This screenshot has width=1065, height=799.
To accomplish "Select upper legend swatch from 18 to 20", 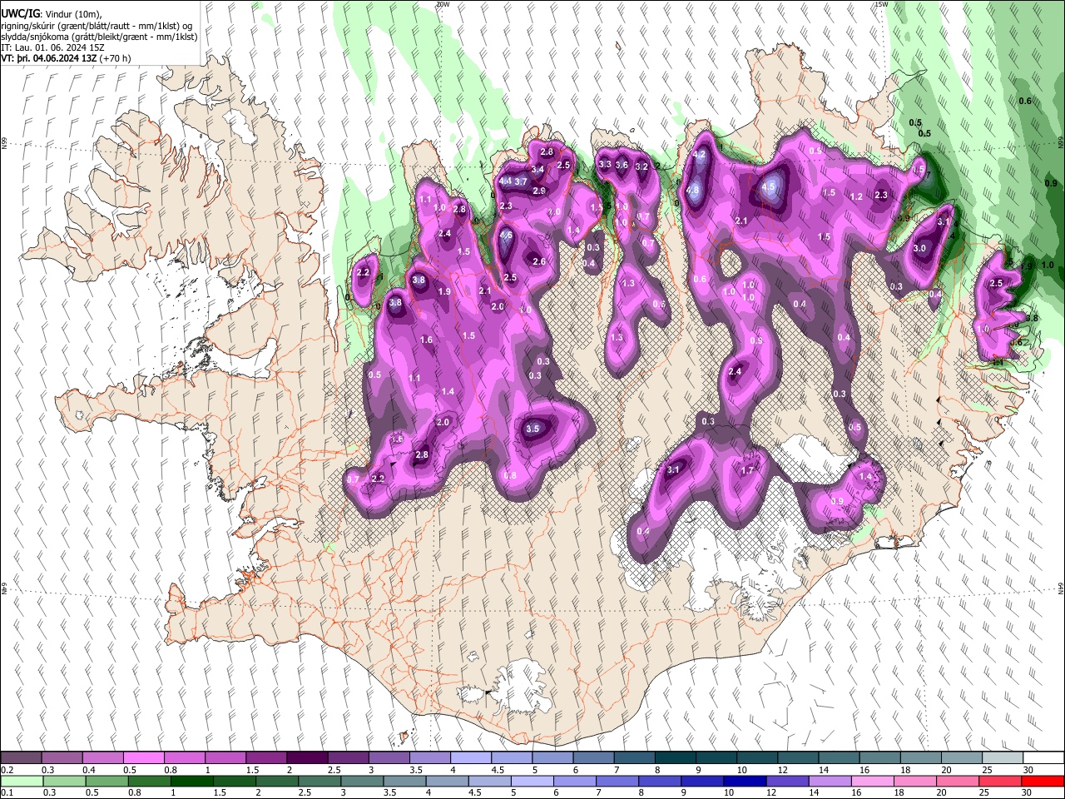I will (x=922, y=758).
